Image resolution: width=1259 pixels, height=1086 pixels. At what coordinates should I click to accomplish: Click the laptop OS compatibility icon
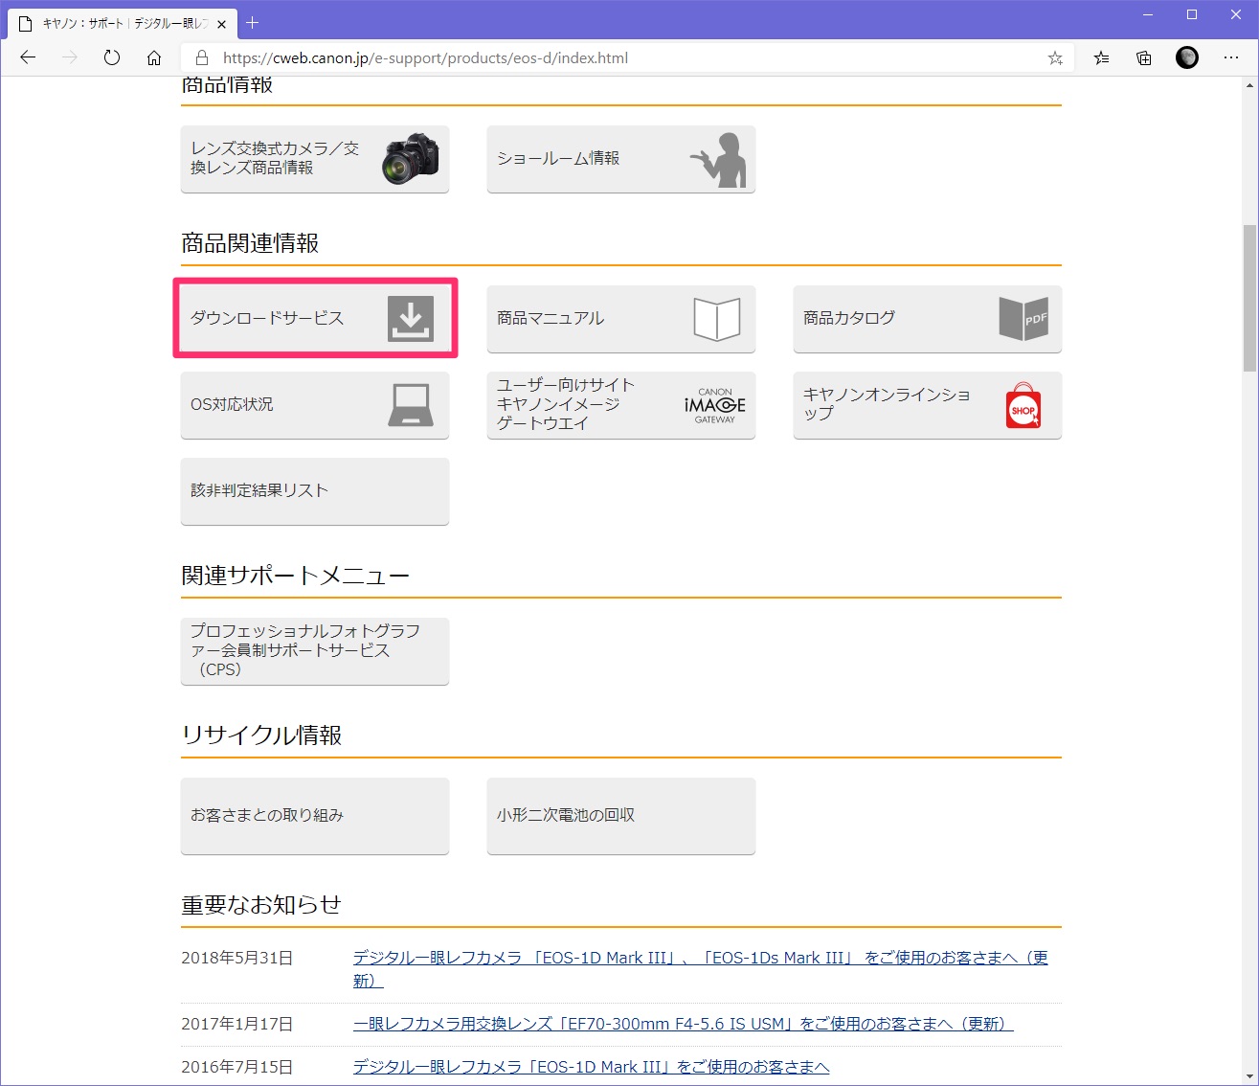[x=411, y=405]
